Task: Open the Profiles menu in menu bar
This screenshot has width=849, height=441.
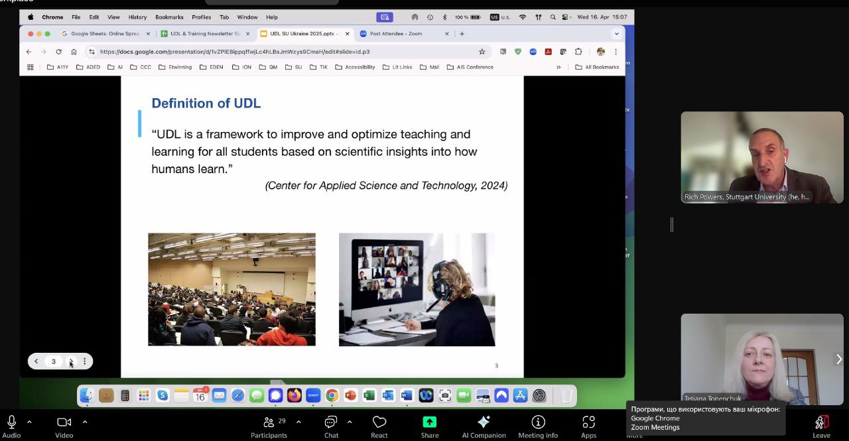Action: point(202,17)
